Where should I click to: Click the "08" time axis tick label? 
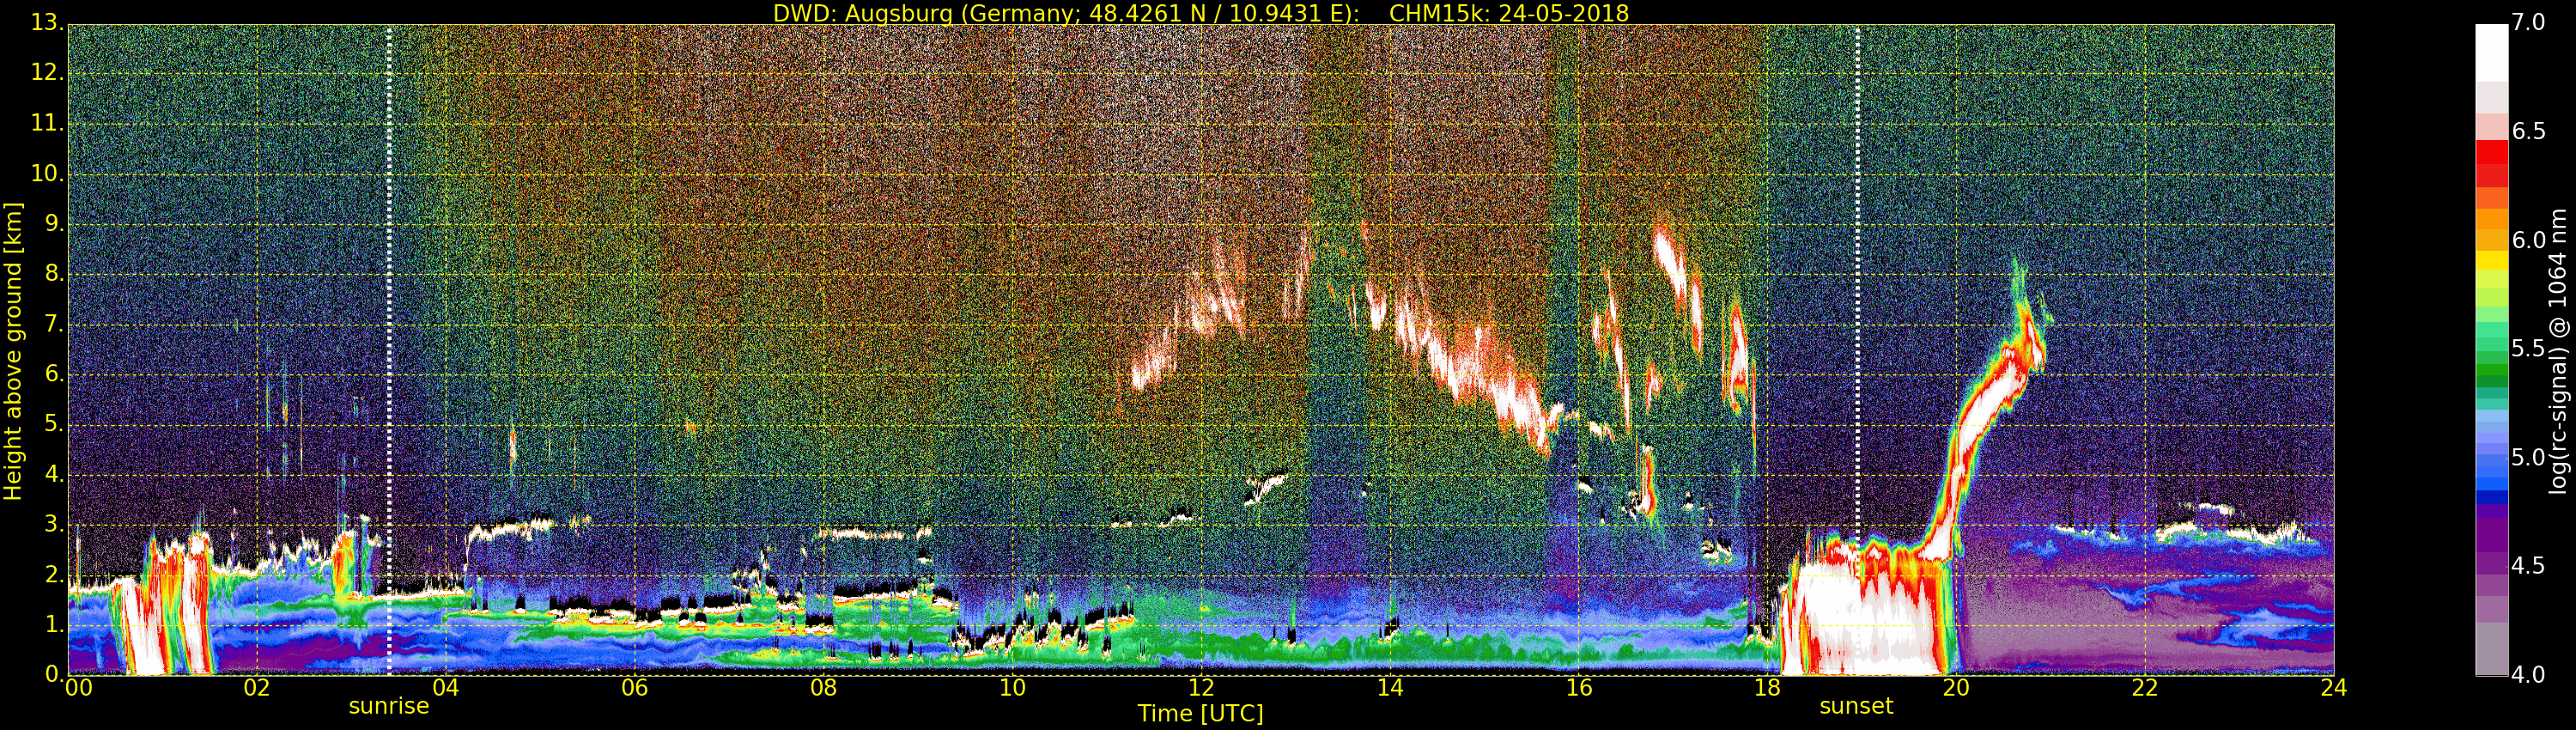pos(824,688)
